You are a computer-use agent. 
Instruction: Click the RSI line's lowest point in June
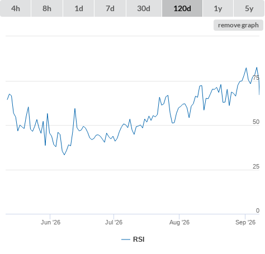click(x=64, y=155)
